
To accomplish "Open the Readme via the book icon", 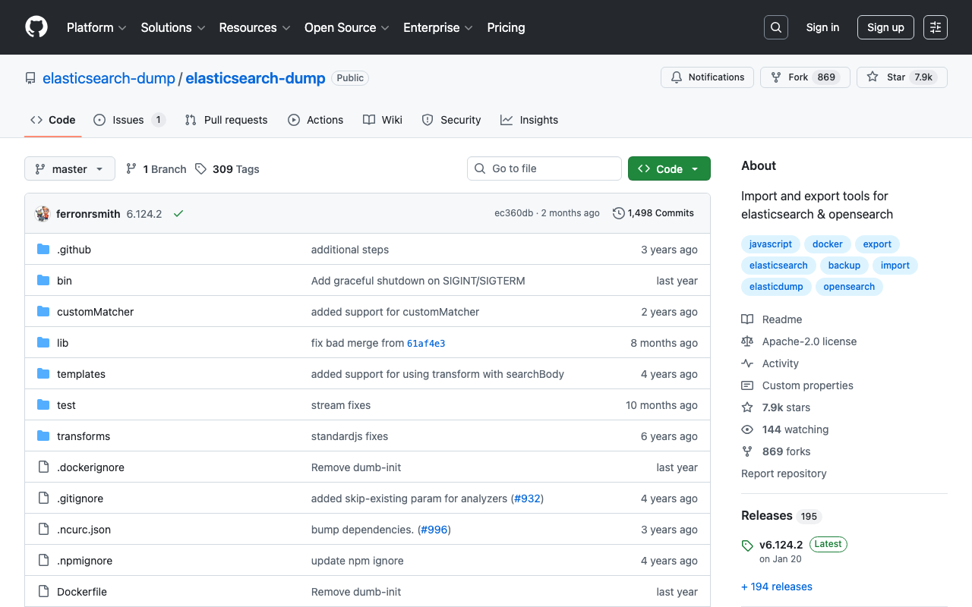I will point(747,319).
